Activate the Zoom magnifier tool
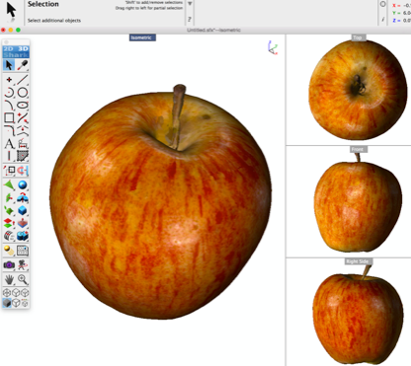Image resolution: width=411 pixels, height=366 pixels. pos(22,279)
